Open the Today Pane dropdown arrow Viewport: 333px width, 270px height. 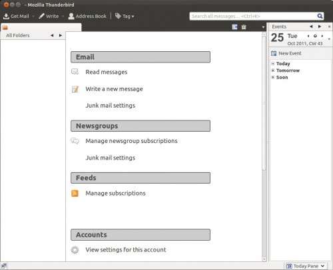[322, 266]
